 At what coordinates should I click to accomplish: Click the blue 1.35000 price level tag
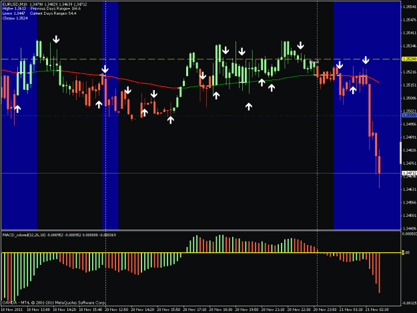(x=409, y=115)
